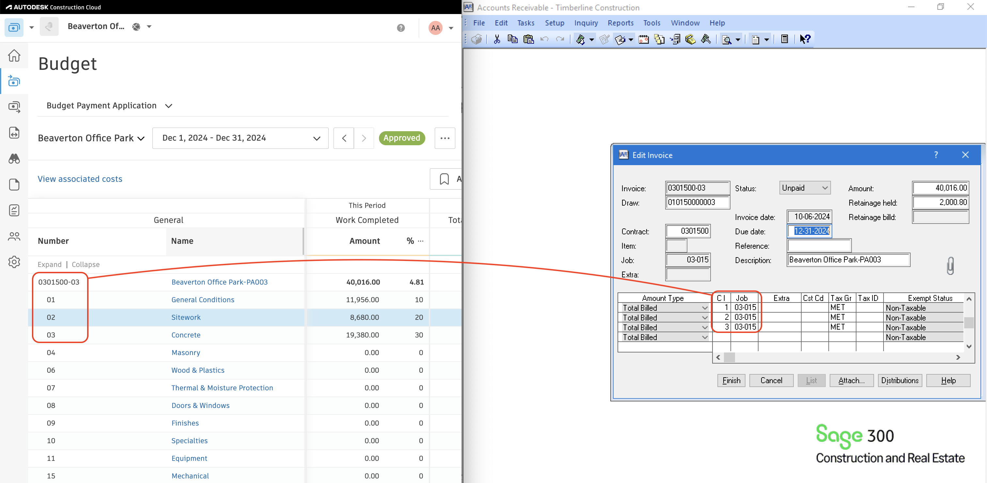Click the invoice grid vertical scrollbar thumb
This screenshot has width=987, height=483.
point(969,322)
